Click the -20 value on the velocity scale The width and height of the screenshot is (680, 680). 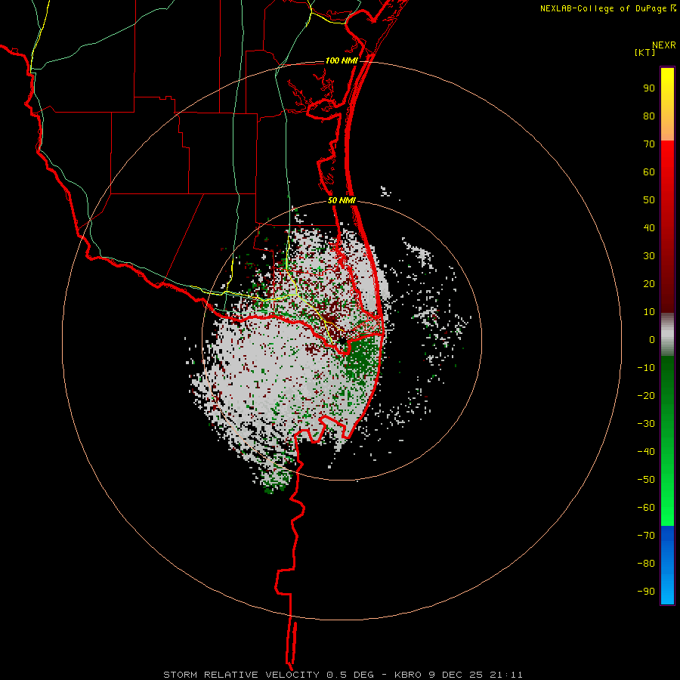(646, 396)
